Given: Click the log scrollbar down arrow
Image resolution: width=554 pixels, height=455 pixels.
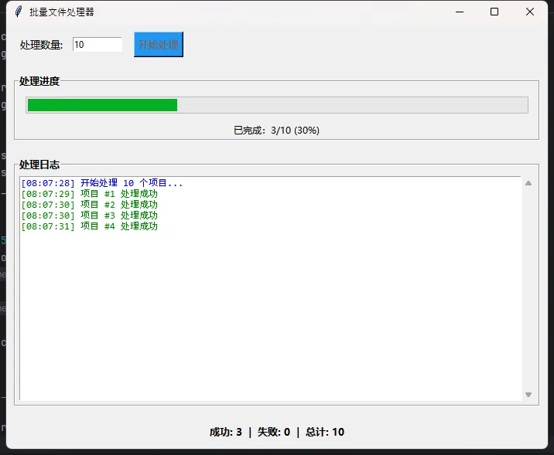Looking at the screenshot, I should [528, 395].
